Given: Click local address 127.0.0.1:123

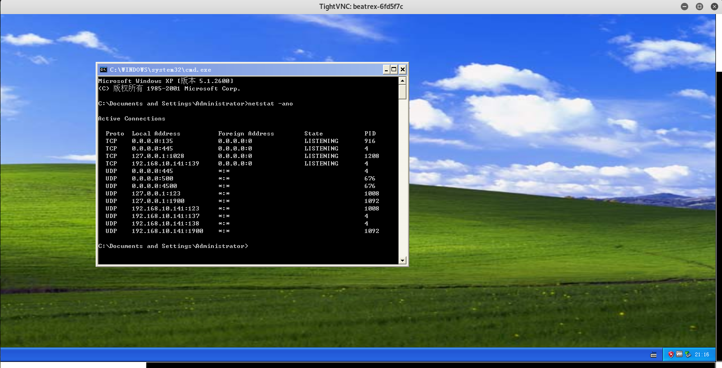Looking at the screenshot, I should point(156,194).
